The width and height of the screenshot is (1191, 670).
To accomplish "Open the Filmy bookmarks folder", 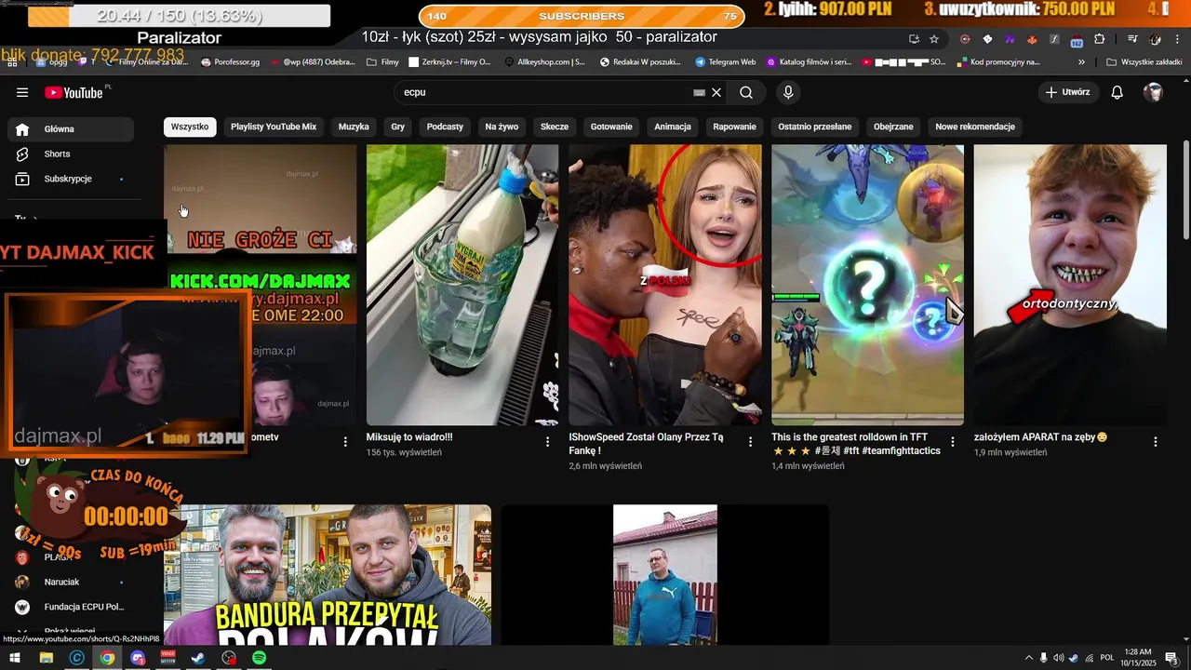I will point(383,62).
